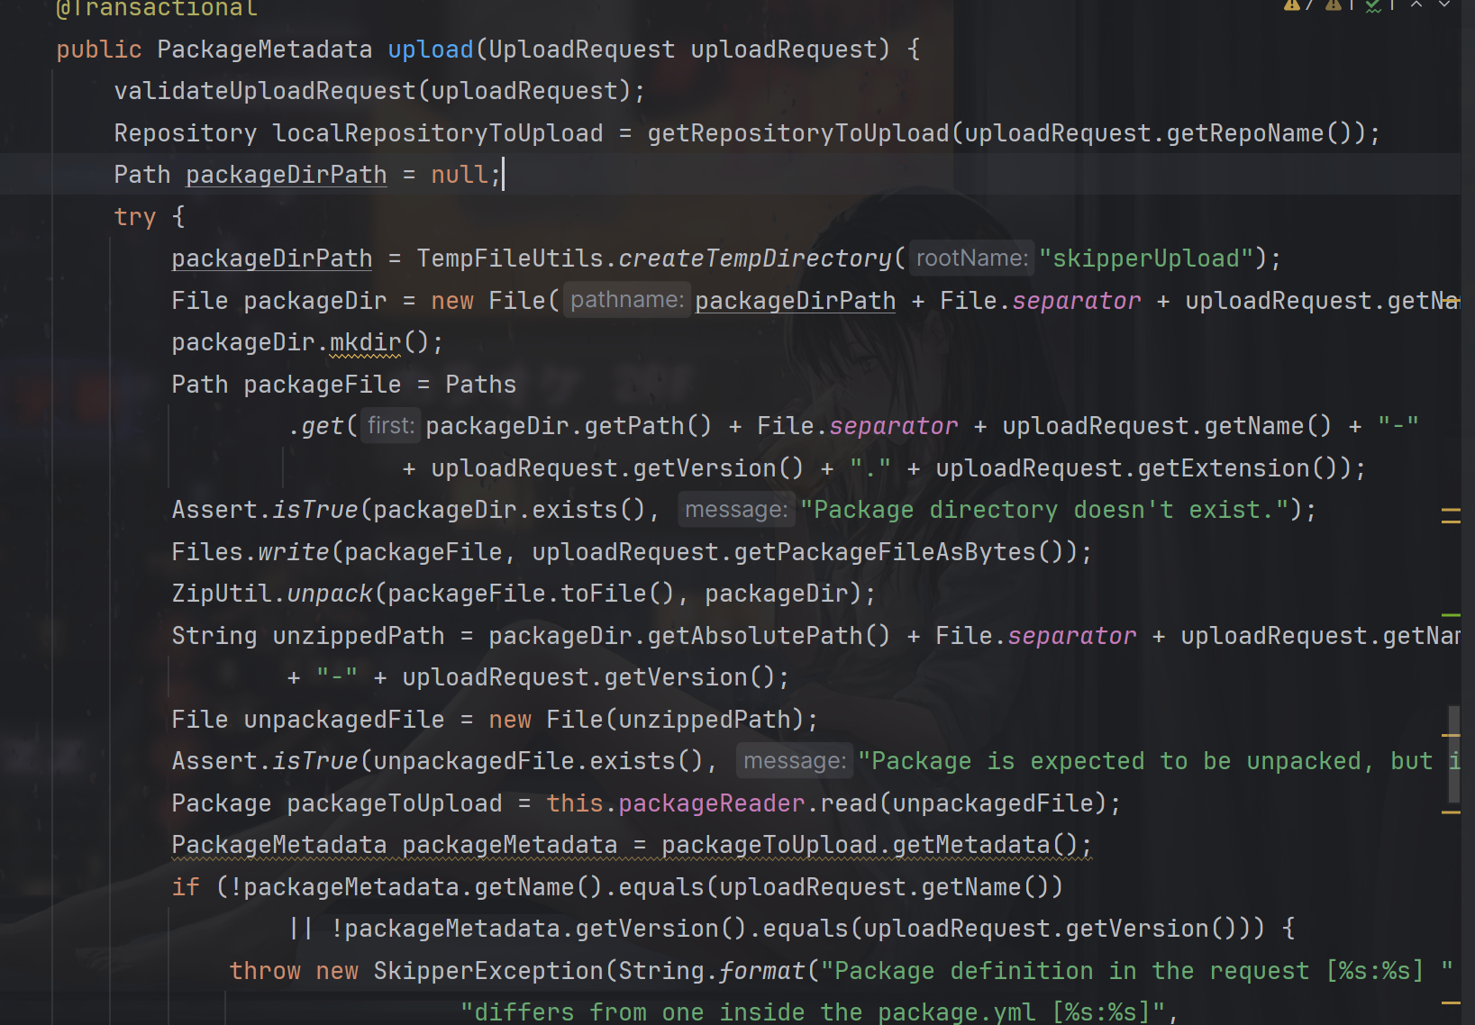Viewport: 1475px width, 1025px height.
Task: Click the 'rootName:' inlay hint
Action: (x=971, y=259)
